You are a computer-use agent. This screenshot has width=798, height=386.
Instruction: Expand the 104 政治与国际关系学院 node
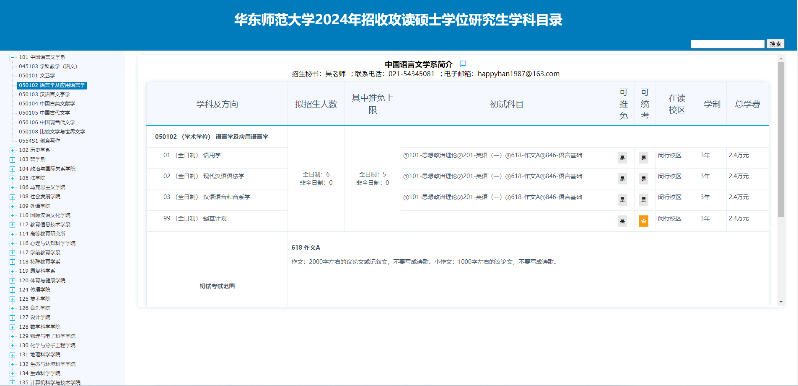pyautogui.click(x=13, y=169)
